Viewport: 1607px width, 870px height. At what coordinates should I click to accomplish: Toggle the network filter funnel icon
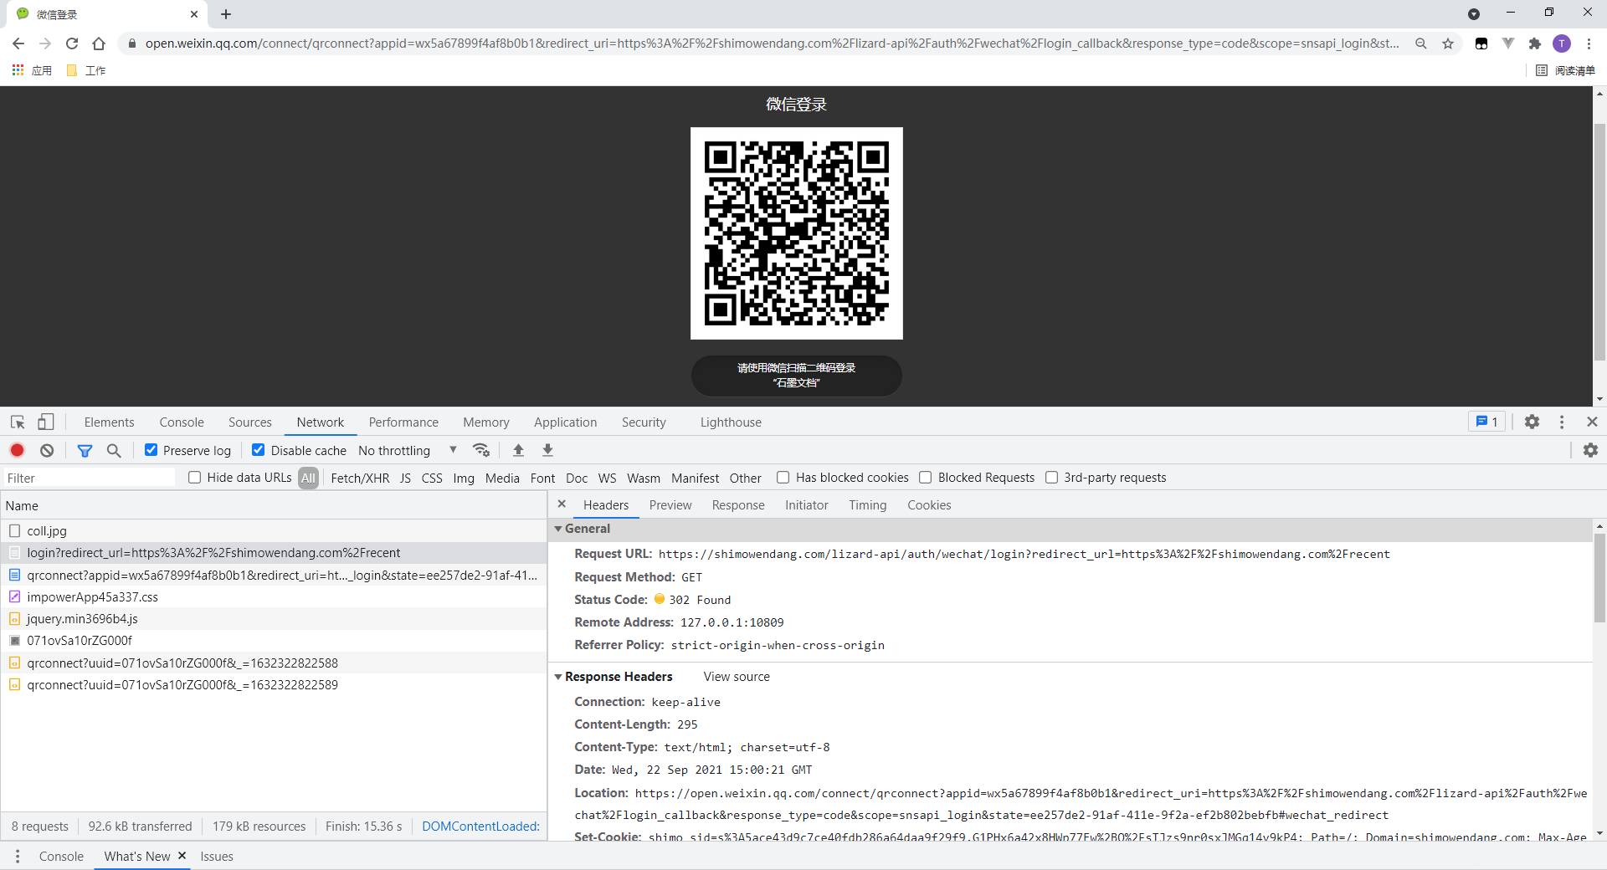coord(85,450)
